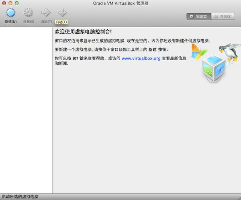Image resolution: width=241 pixels, height=200 pixels.
Task: Open 设置(S) settings gear icon
Action: 29,13
